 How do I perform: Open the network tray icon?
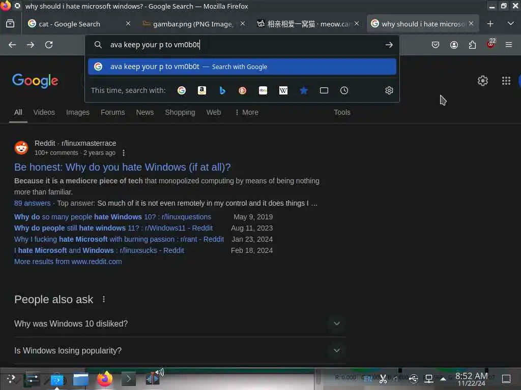point(428,379)
